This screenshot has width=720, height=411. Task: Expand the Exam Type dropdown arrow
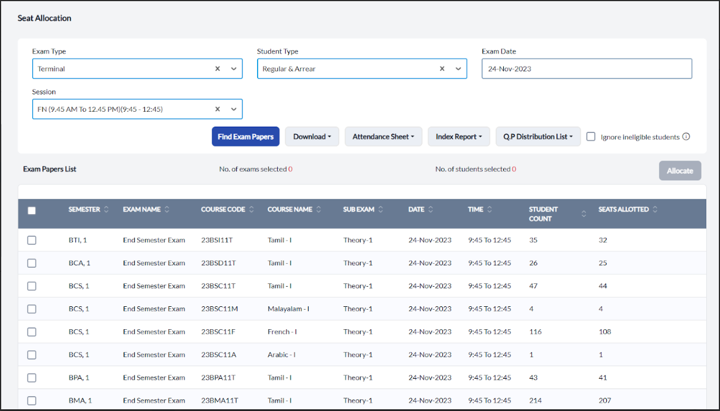(x=233, y=68)
